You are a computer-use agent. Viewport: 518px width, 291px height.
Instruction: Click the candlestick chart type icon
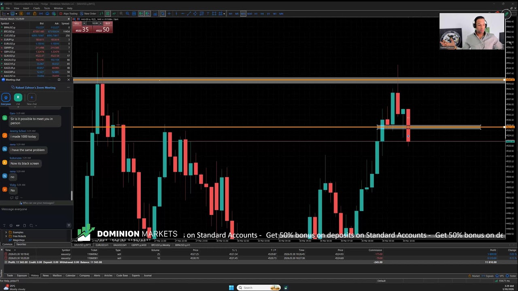click(x=108, y=13)
